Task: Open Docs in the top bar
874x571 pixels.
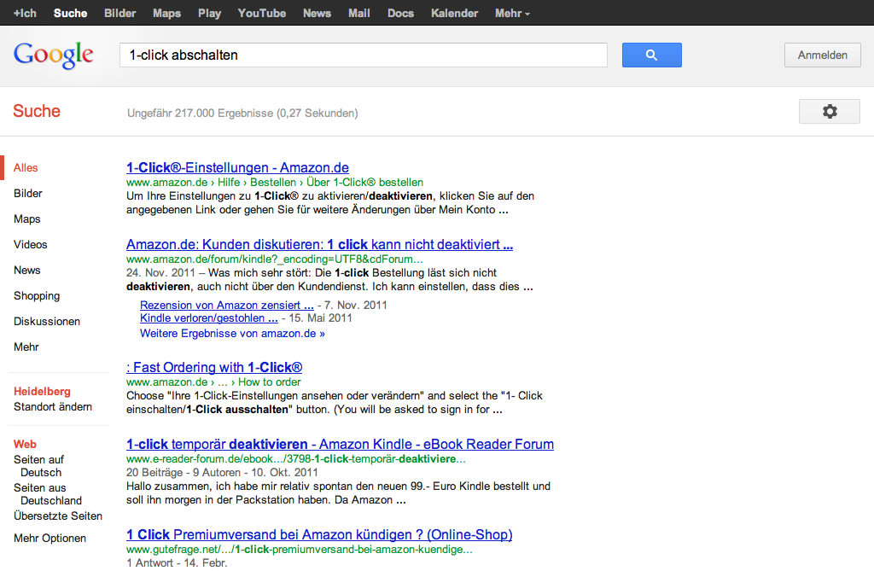Action: tap(401, 13)
